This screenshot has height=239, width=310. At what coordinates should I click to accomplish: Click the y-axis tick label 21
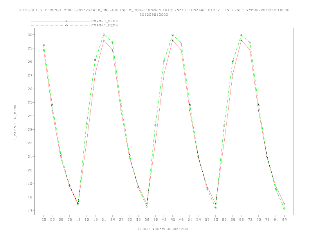point(30,157)
